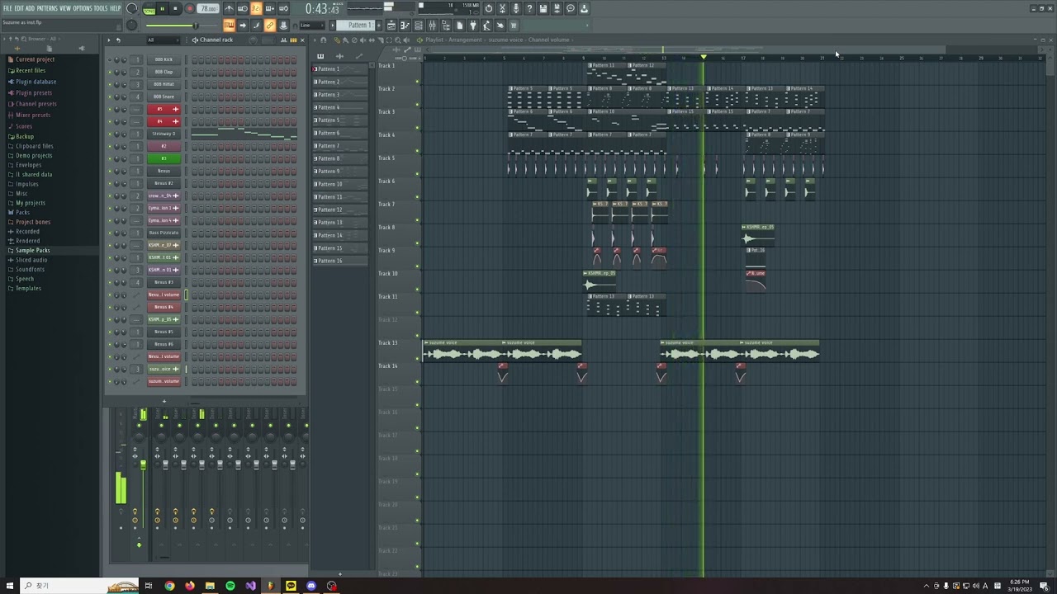Image resolution: width=1057 pixels, height=594 pixels.
Task: Click the scissors audio editor icon
Action: (x=502, y=8)
